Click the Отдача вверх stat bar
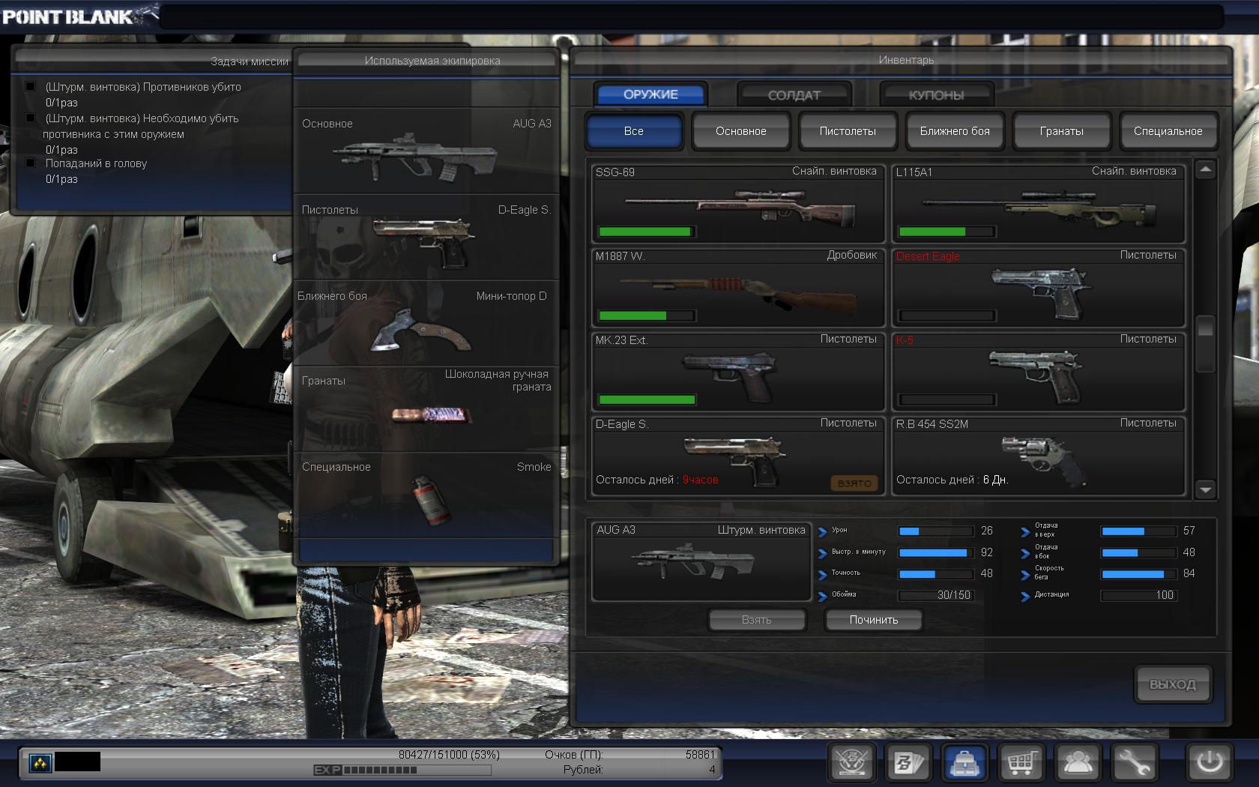 coord(1138,531)
